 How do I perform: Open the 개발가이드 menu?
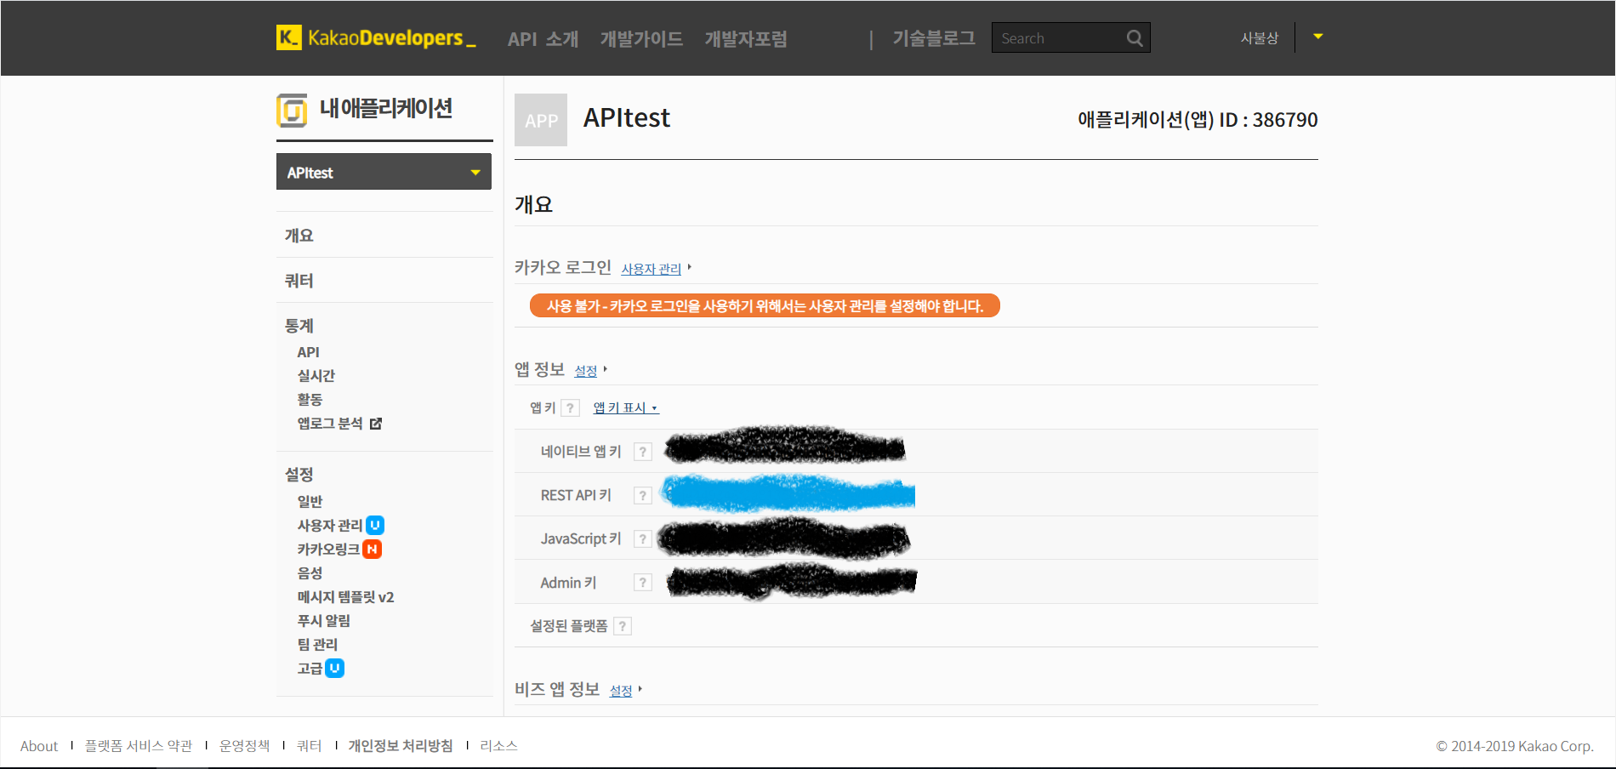point(641,38)
